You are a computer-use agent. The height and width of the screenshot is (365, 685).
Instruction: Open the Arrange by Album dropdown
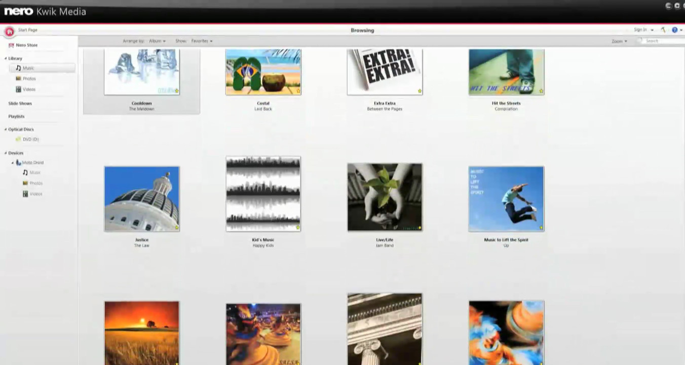[x=157, y=41]
